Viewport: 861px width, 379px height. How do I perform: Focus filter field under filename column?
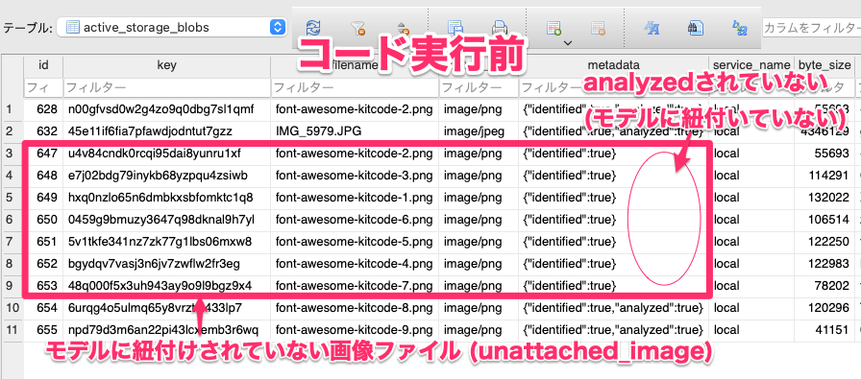(355, 87)
